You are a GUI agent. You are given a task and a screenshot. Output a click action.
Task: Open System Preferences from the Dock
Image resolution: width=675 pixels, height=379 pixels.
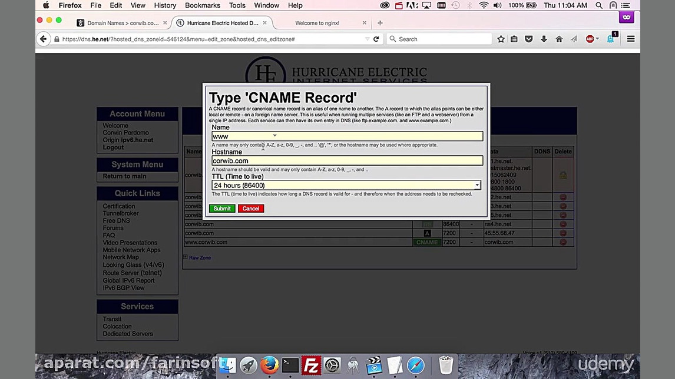pyautogui.click(x=332, y=365)
